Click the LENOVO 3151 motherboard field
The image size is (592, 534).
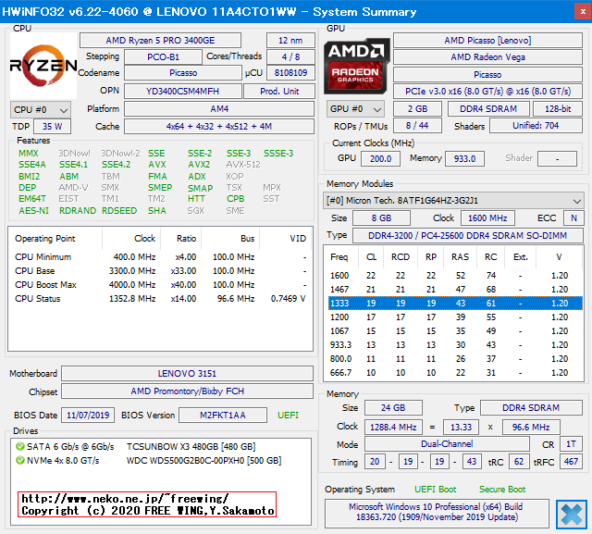click(x=187, y=374)
